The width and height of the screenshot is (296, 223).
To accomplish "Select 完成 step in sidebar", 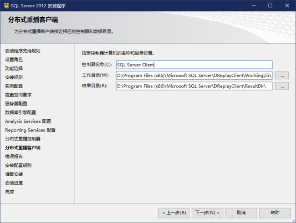I will click(10, 192).
